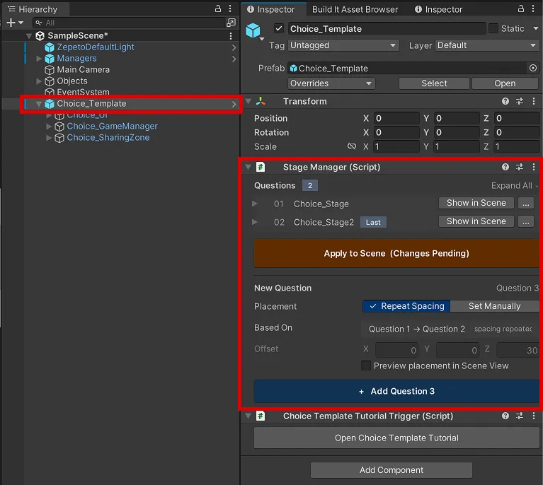Click the Position X input field
The width and height of the screenshot is (543, 485).
(396, 118)
